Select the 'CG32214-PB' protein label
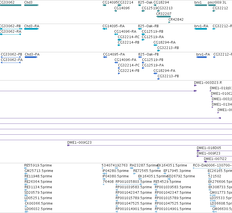 click(x=129, y=71)
